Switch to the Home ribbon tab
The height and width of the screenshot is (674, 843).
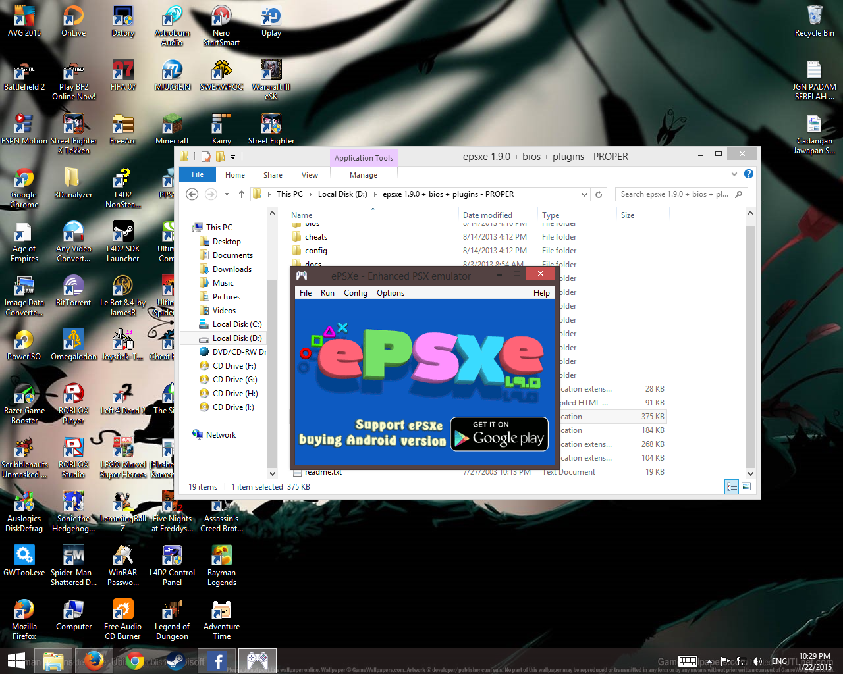click(235, 175)
